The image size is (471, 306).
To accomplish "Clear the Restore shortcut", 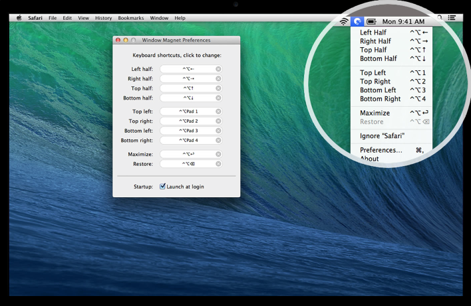I will point(218,164).
